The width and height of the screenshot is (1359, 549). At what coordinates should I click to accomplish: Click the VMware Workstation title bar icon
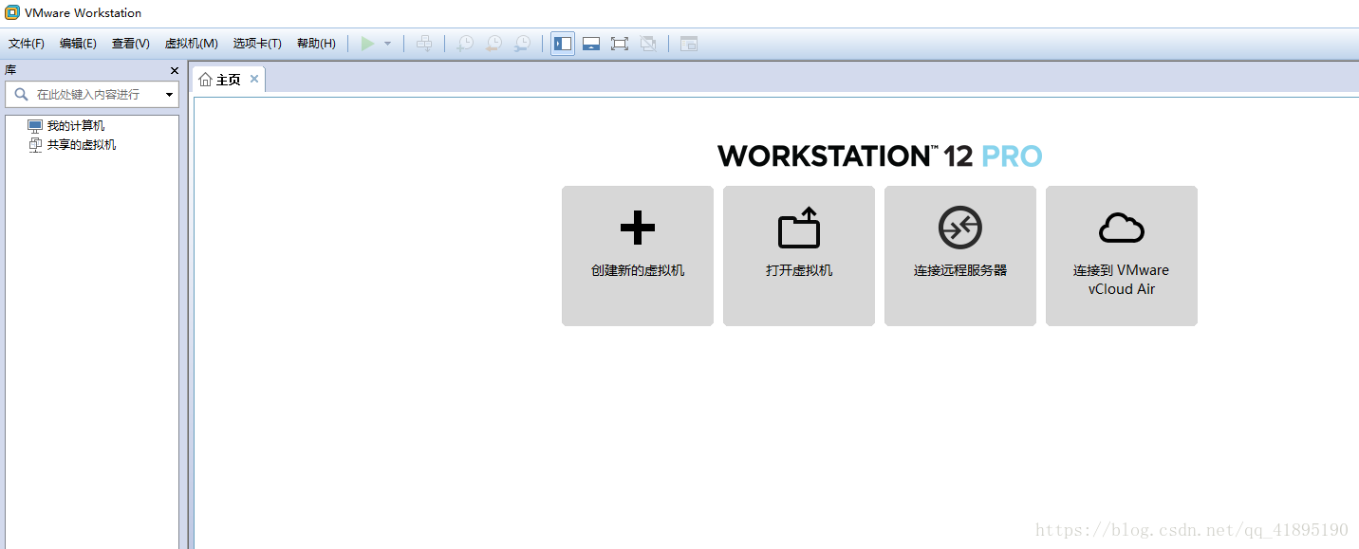12,13
